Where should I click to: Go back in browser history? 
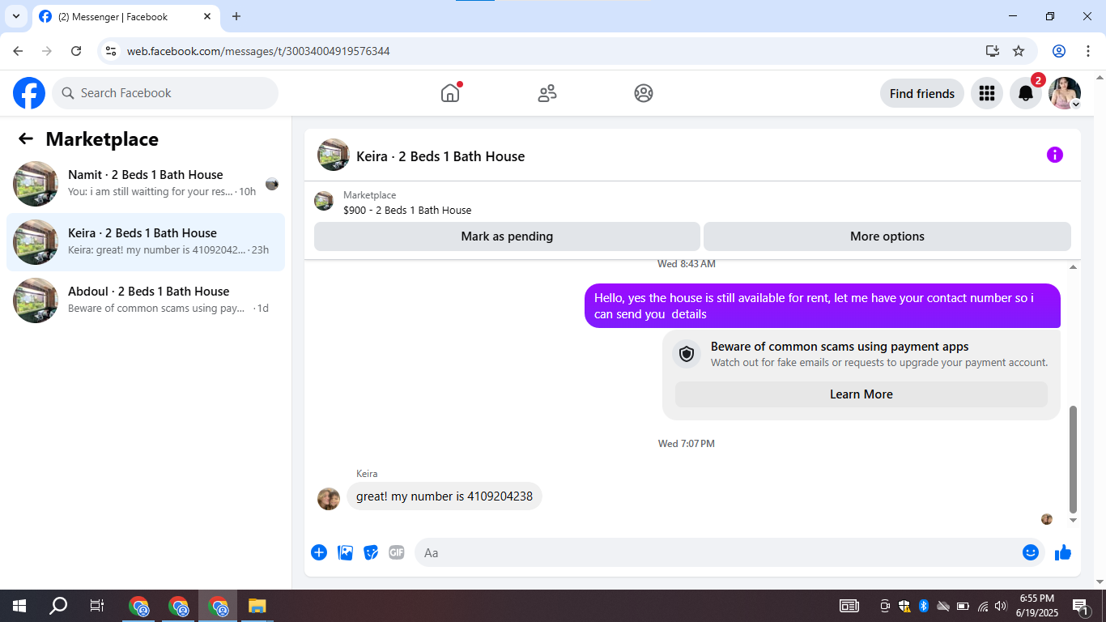pos(18,51)
